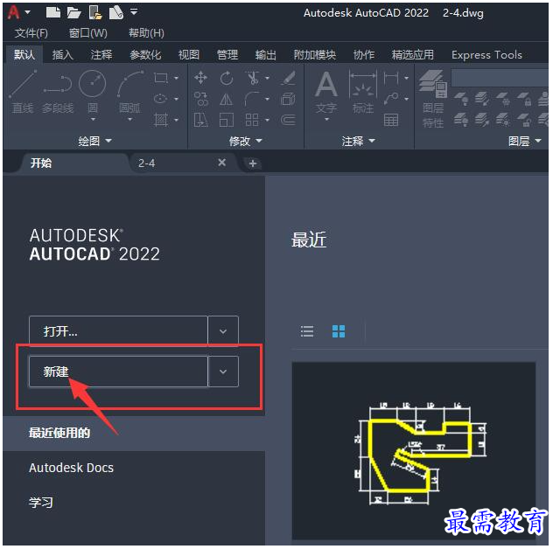The image size is (553, 549).
Task: Switch to the 插入 ribbon tab
Action: pos(63,54)
